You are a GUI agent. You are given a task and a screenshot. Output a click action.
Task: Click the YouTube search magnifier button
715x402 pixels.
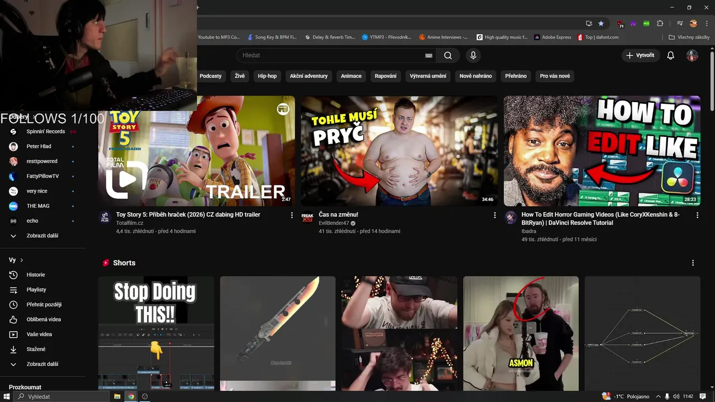coord(448,55)
